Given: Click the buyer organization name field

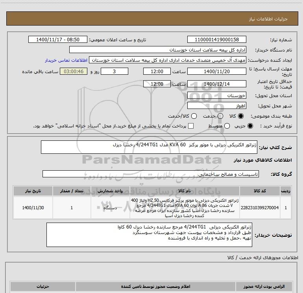Looking at the screenshot, I should pyautogui.click(x=158, y=50).
